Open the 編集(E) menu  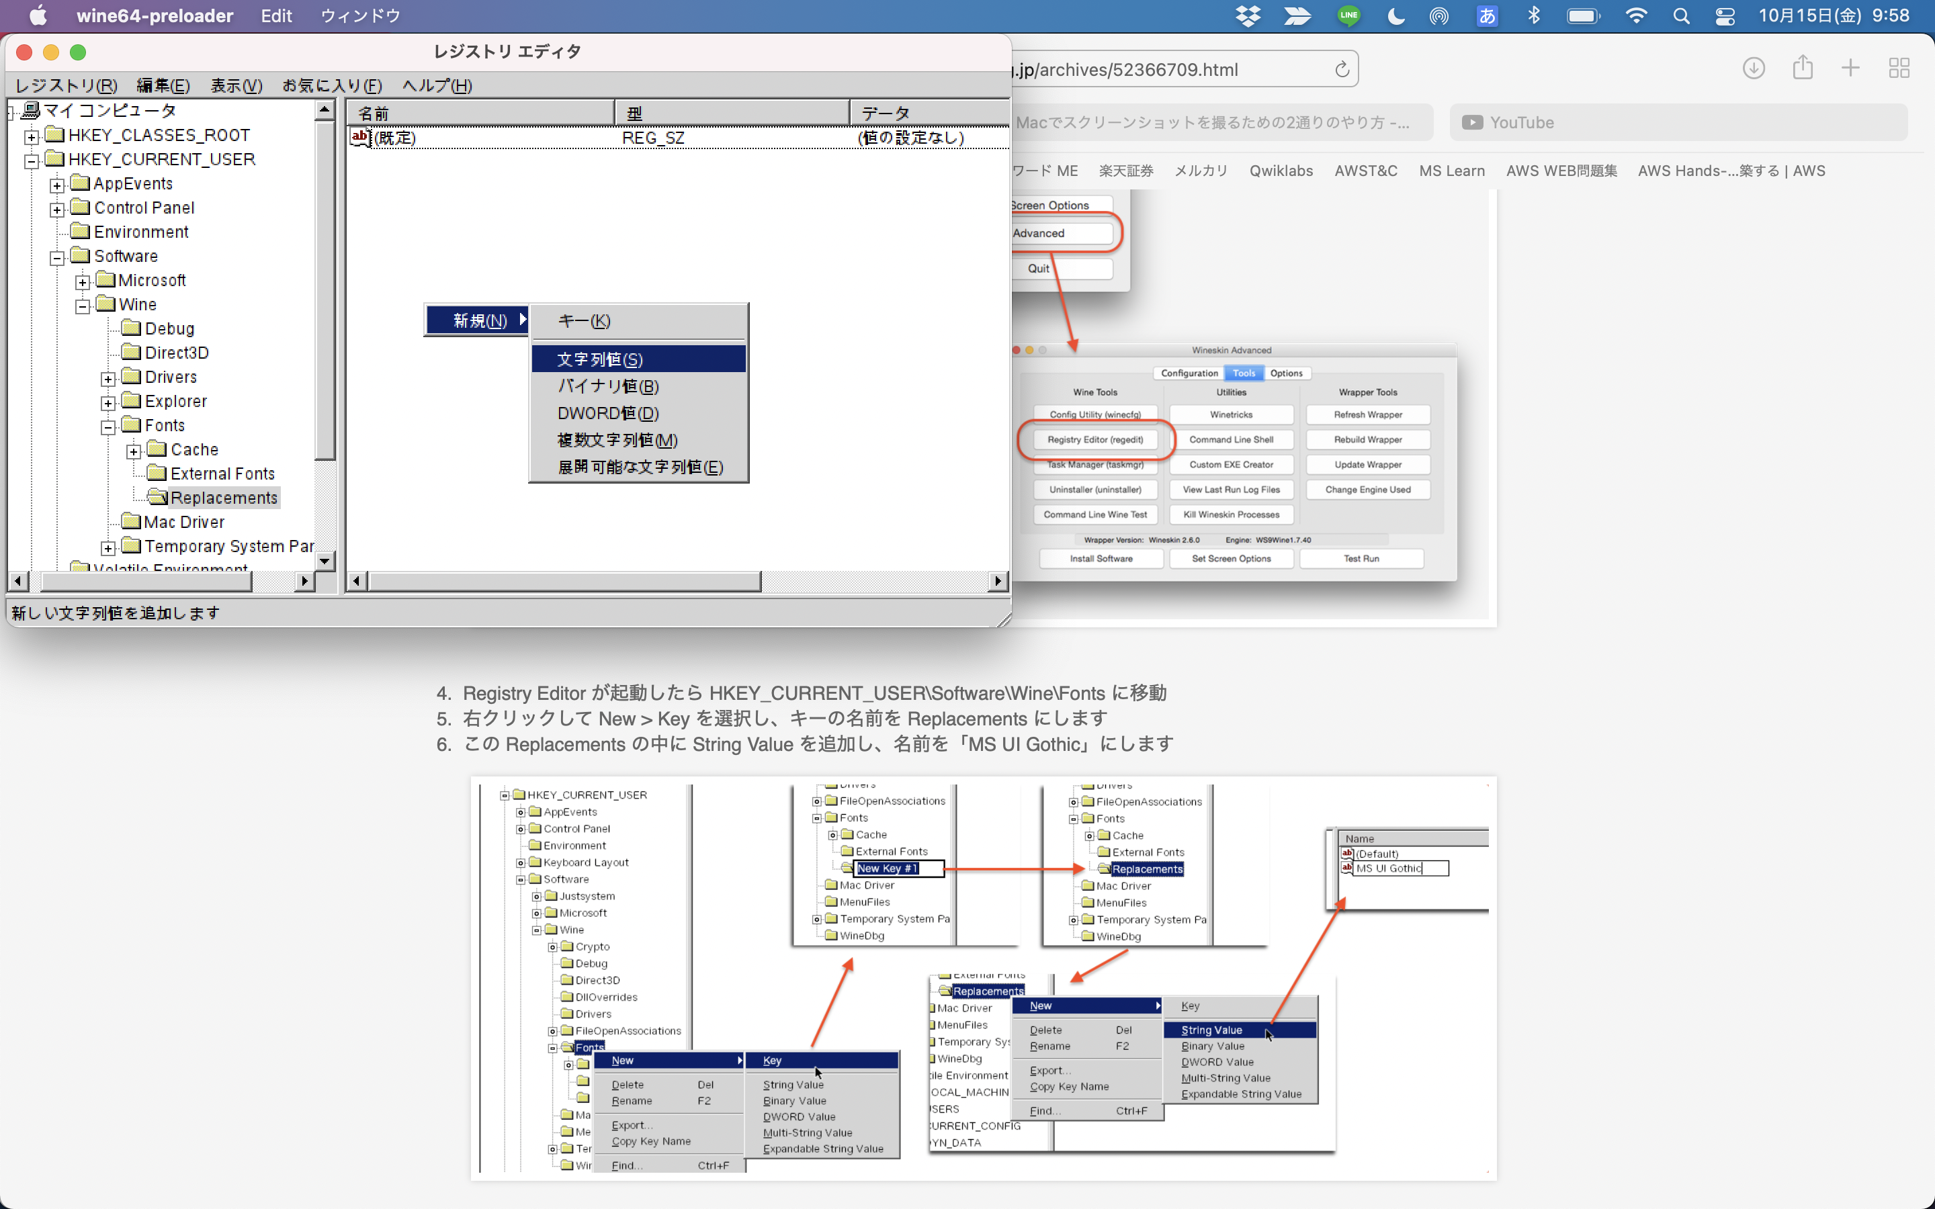163,85
